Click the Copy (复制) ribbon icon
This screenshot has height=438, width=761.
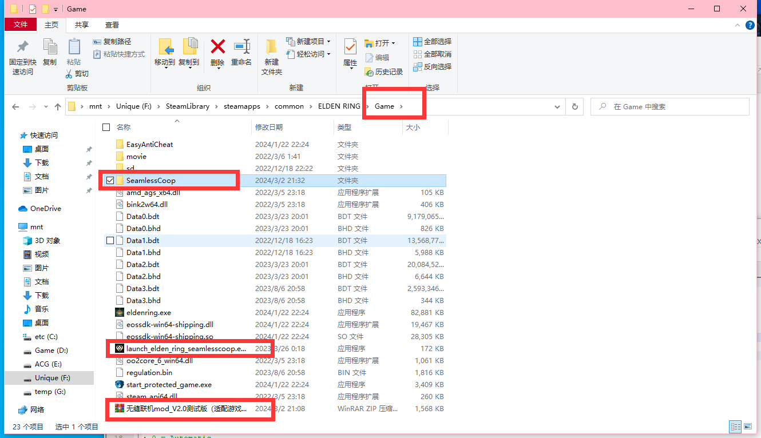click(x=50, y=47)
